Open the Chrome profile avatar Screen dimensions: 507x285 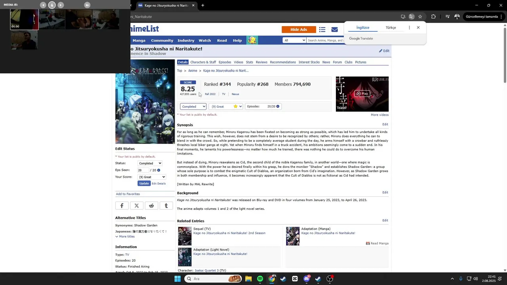coord(457,17)
